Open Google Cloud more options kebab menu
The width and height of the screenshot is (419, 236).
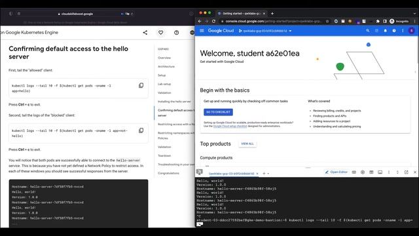[x=403, y=31]
